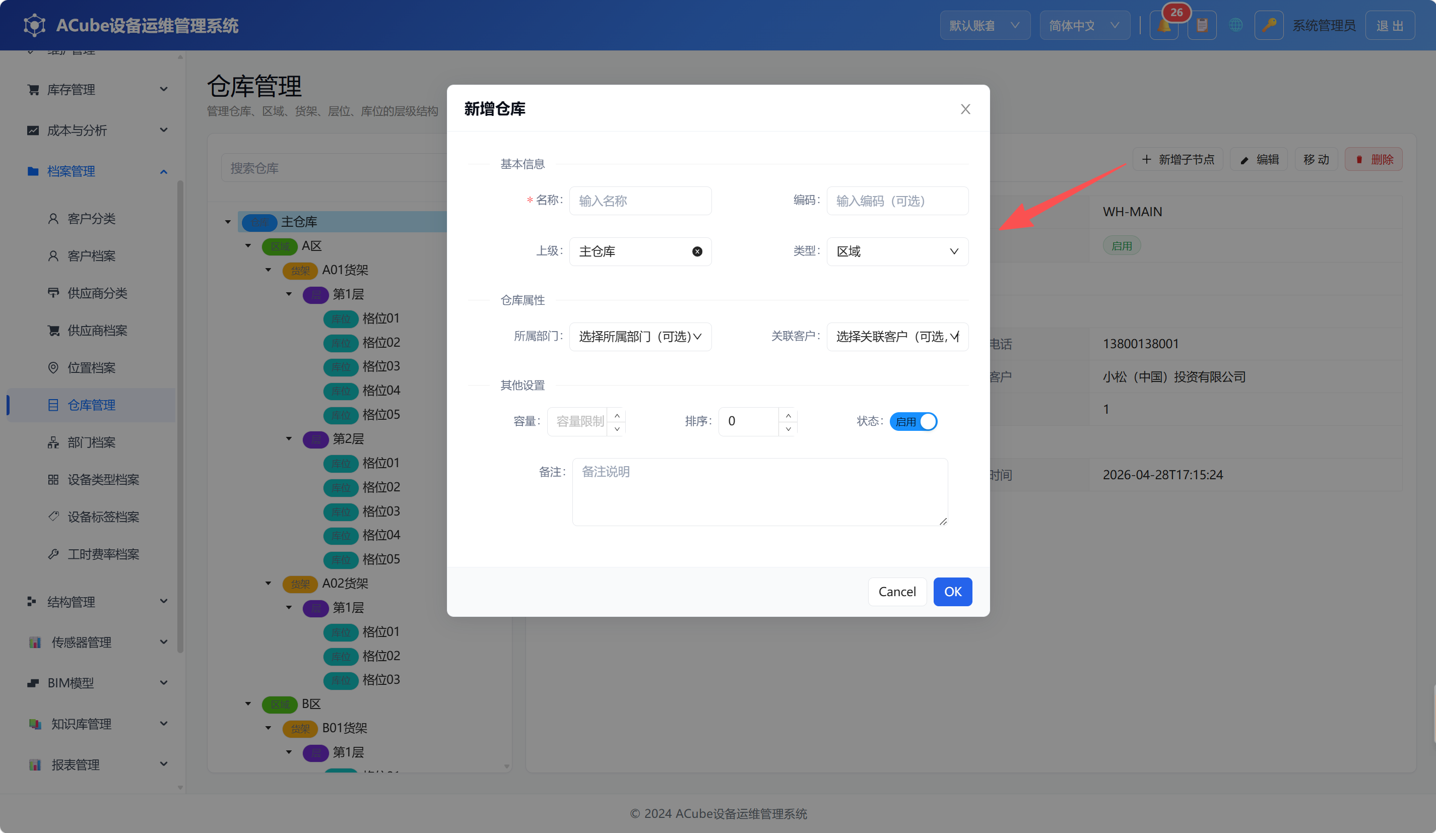Viewport: 1436px width, 833px height.
Task: Collapse the 主仓库 tree node
Action: 228,222
